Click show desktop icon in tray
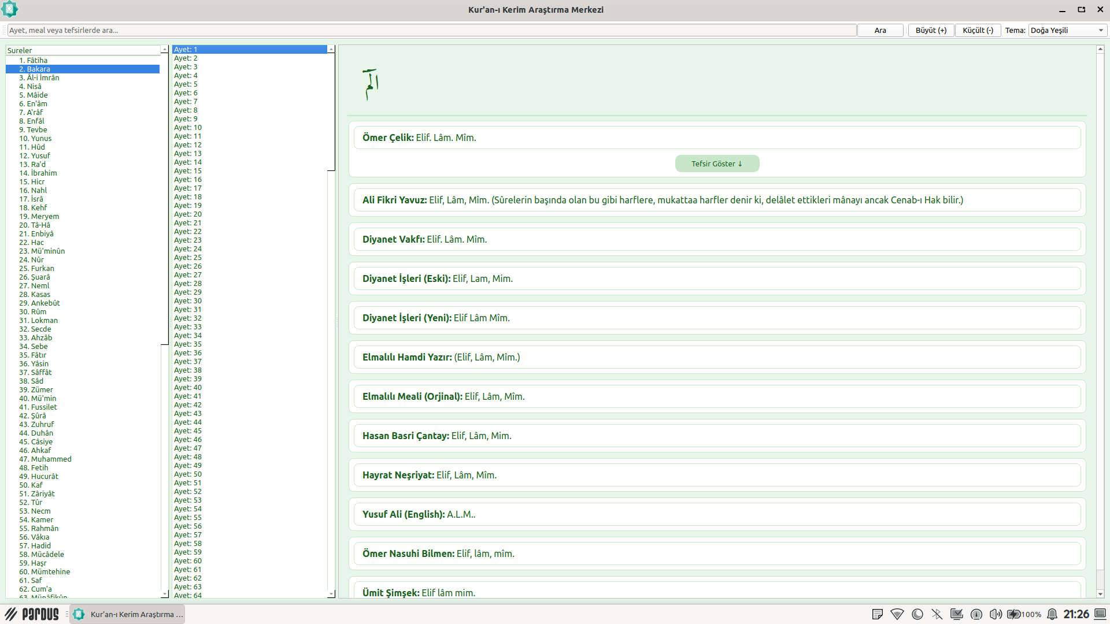The image size is (1110, 624). [x=1100, y=614]
